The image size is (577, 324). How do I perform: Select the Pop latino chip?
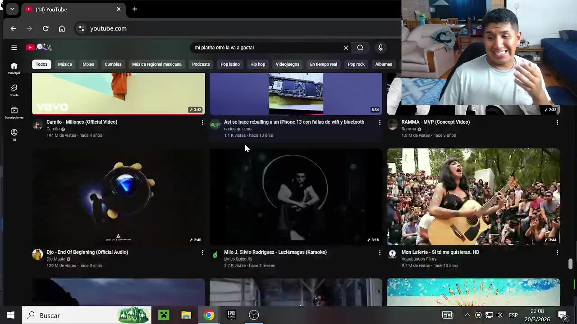pos(230,64)
